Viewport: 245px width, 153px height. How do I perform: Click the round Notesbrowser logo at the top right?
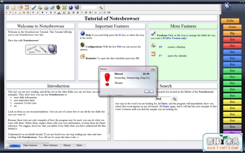[x=228, y=6]
